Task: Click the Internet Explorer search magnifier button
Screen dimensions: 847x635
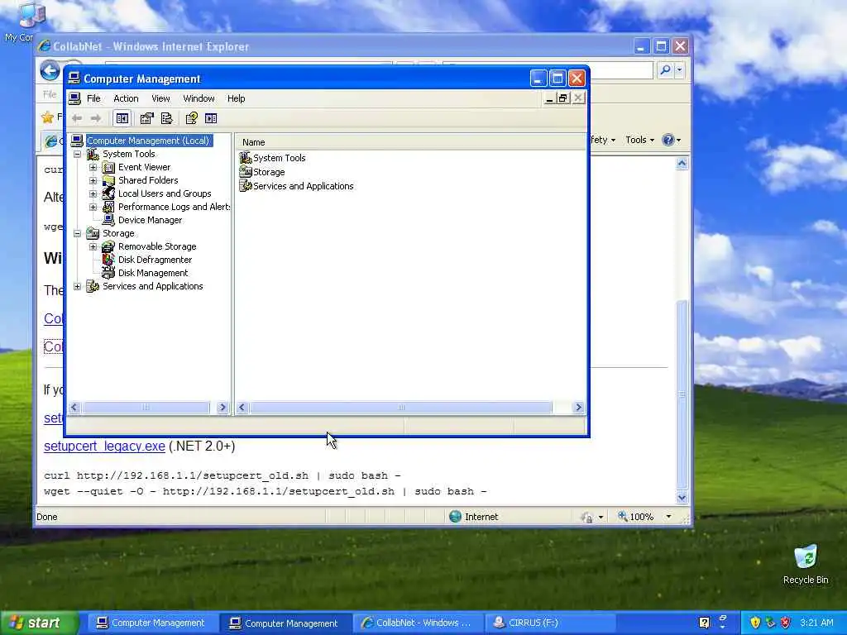Action: pyautogui.click(x=666, y=69)
